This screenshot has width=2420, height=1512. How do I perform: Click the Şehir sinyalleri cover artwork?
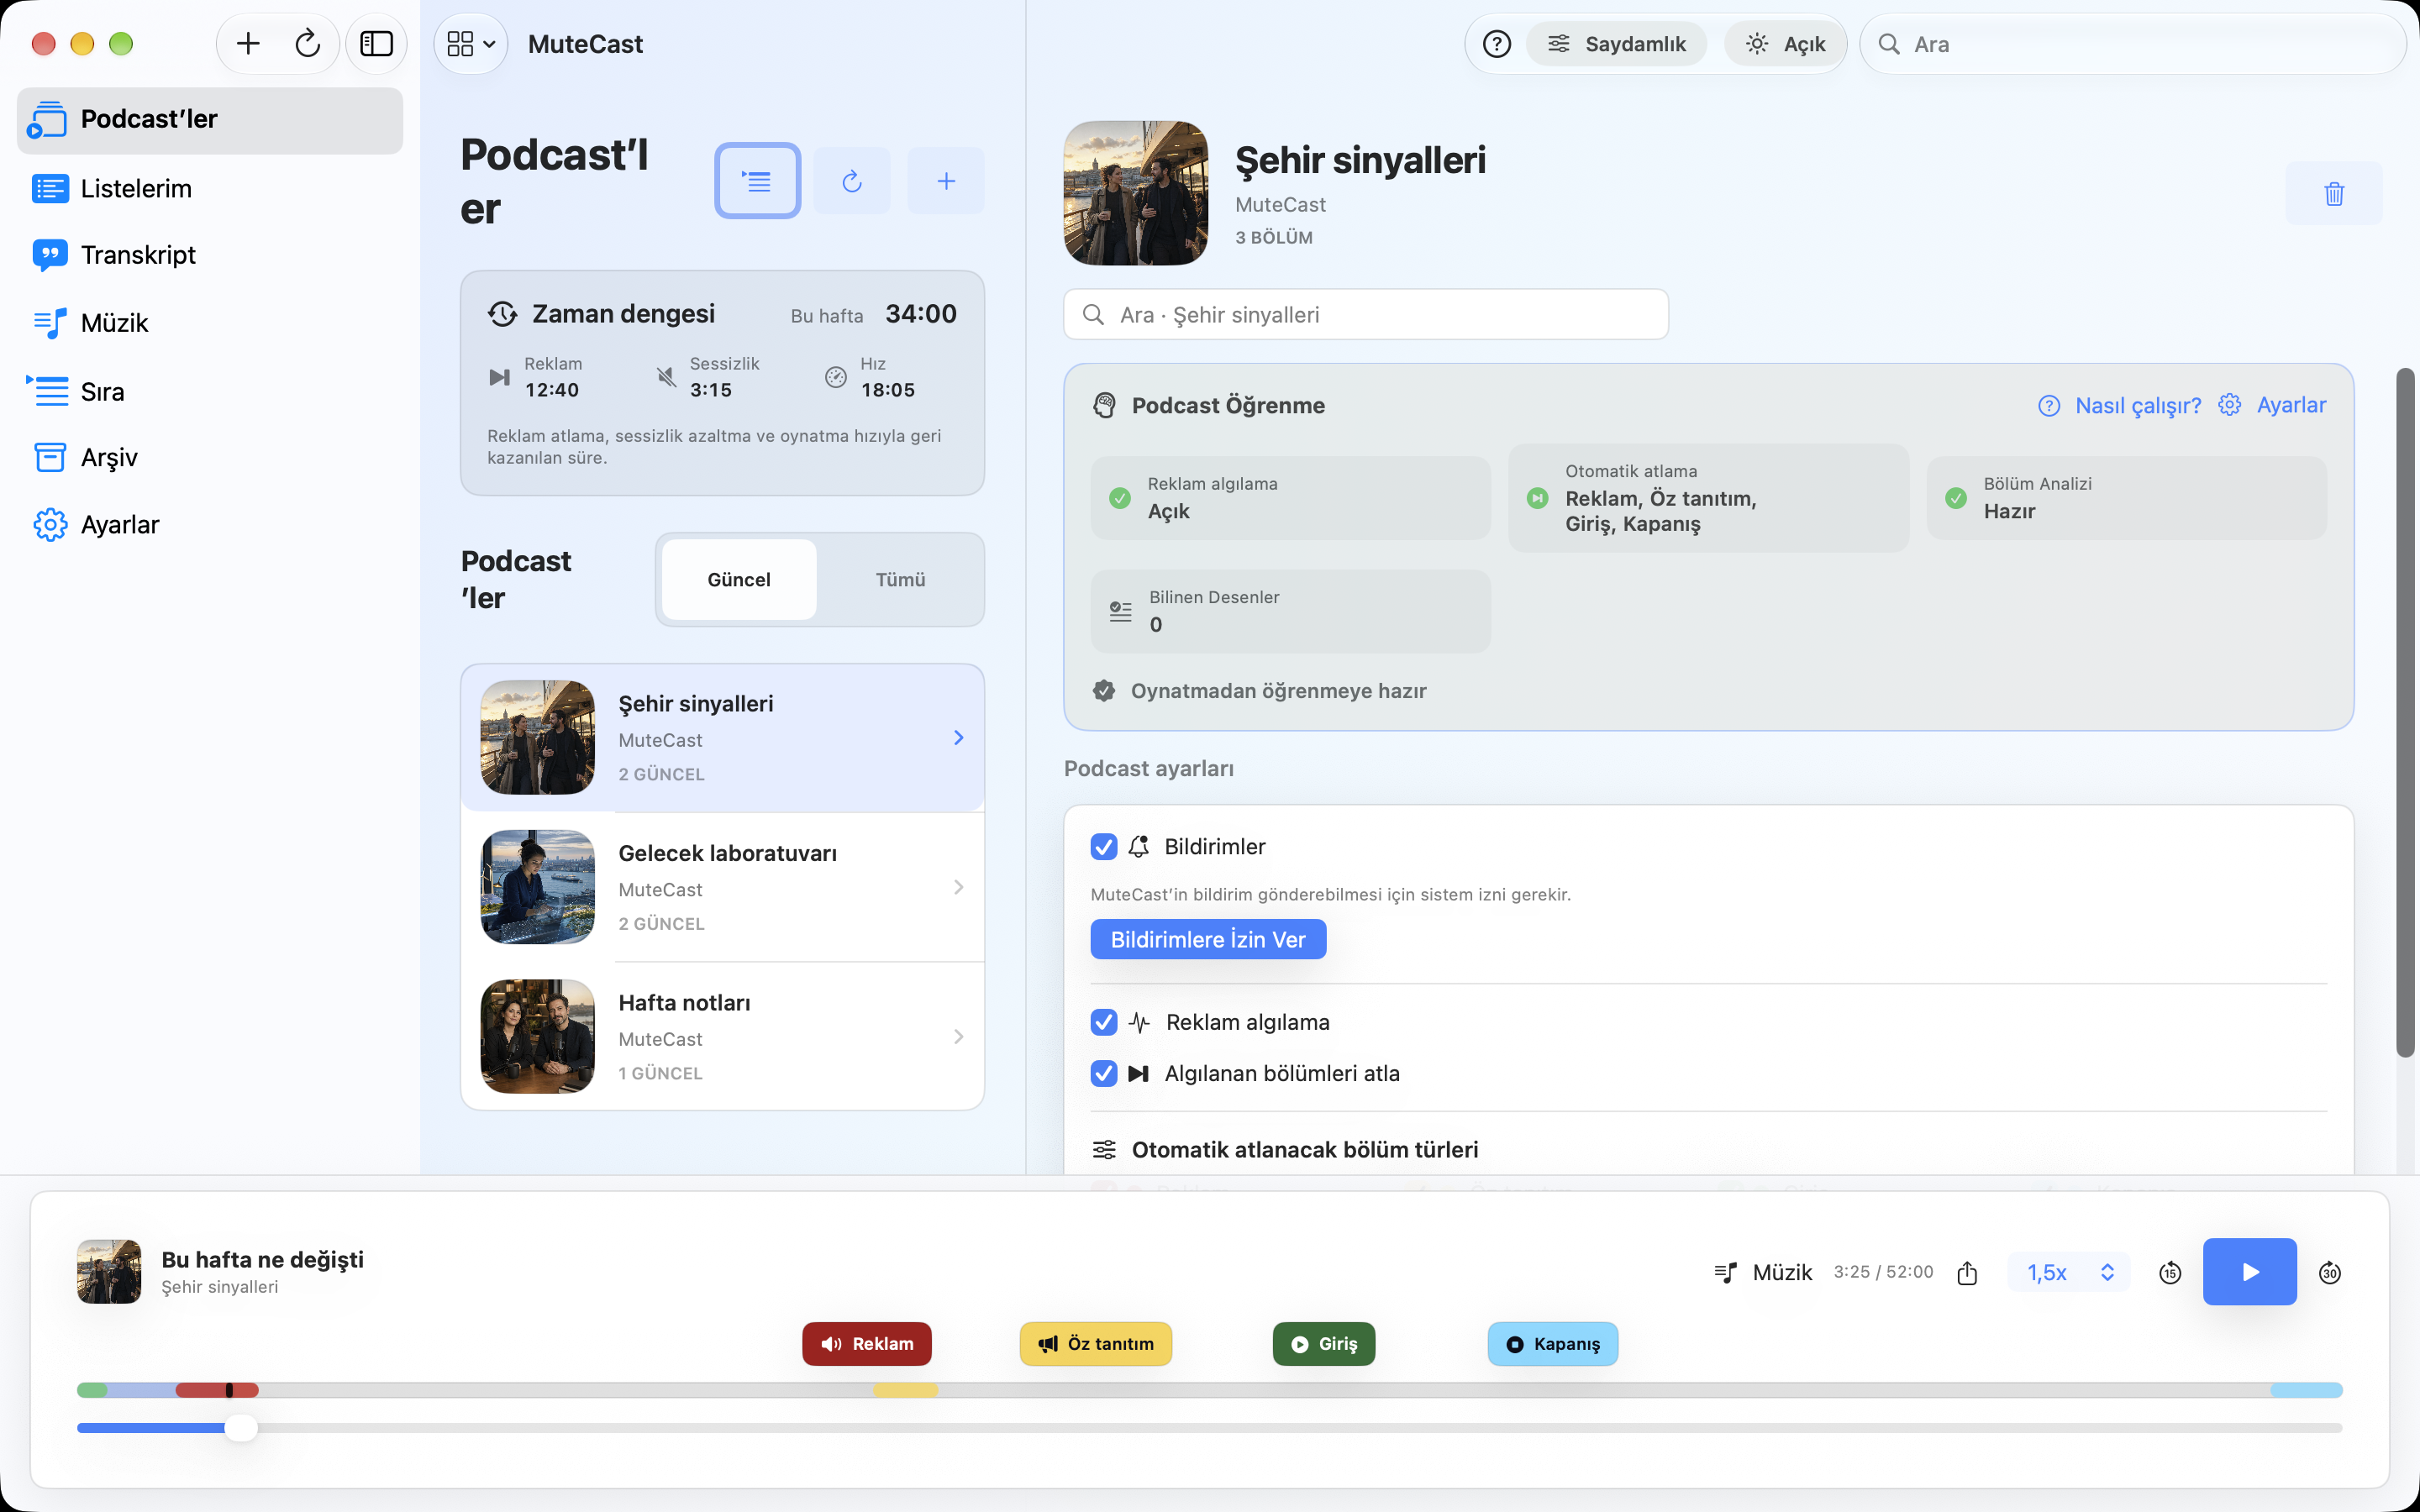click(1136, 193)
